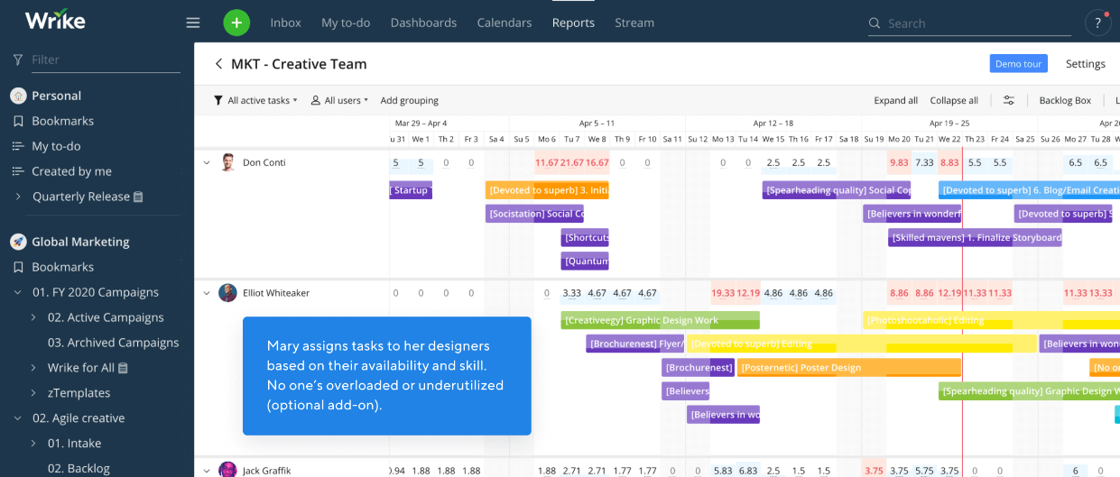Click the bookmark icon under Personal
This screenshot has width=1120, height=477.
coord(18,121)
